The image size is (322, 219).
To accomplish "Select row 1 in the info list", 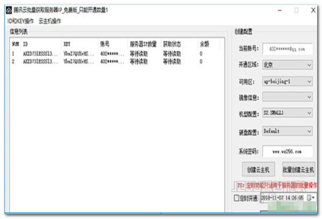I will [x=66, y=54].
